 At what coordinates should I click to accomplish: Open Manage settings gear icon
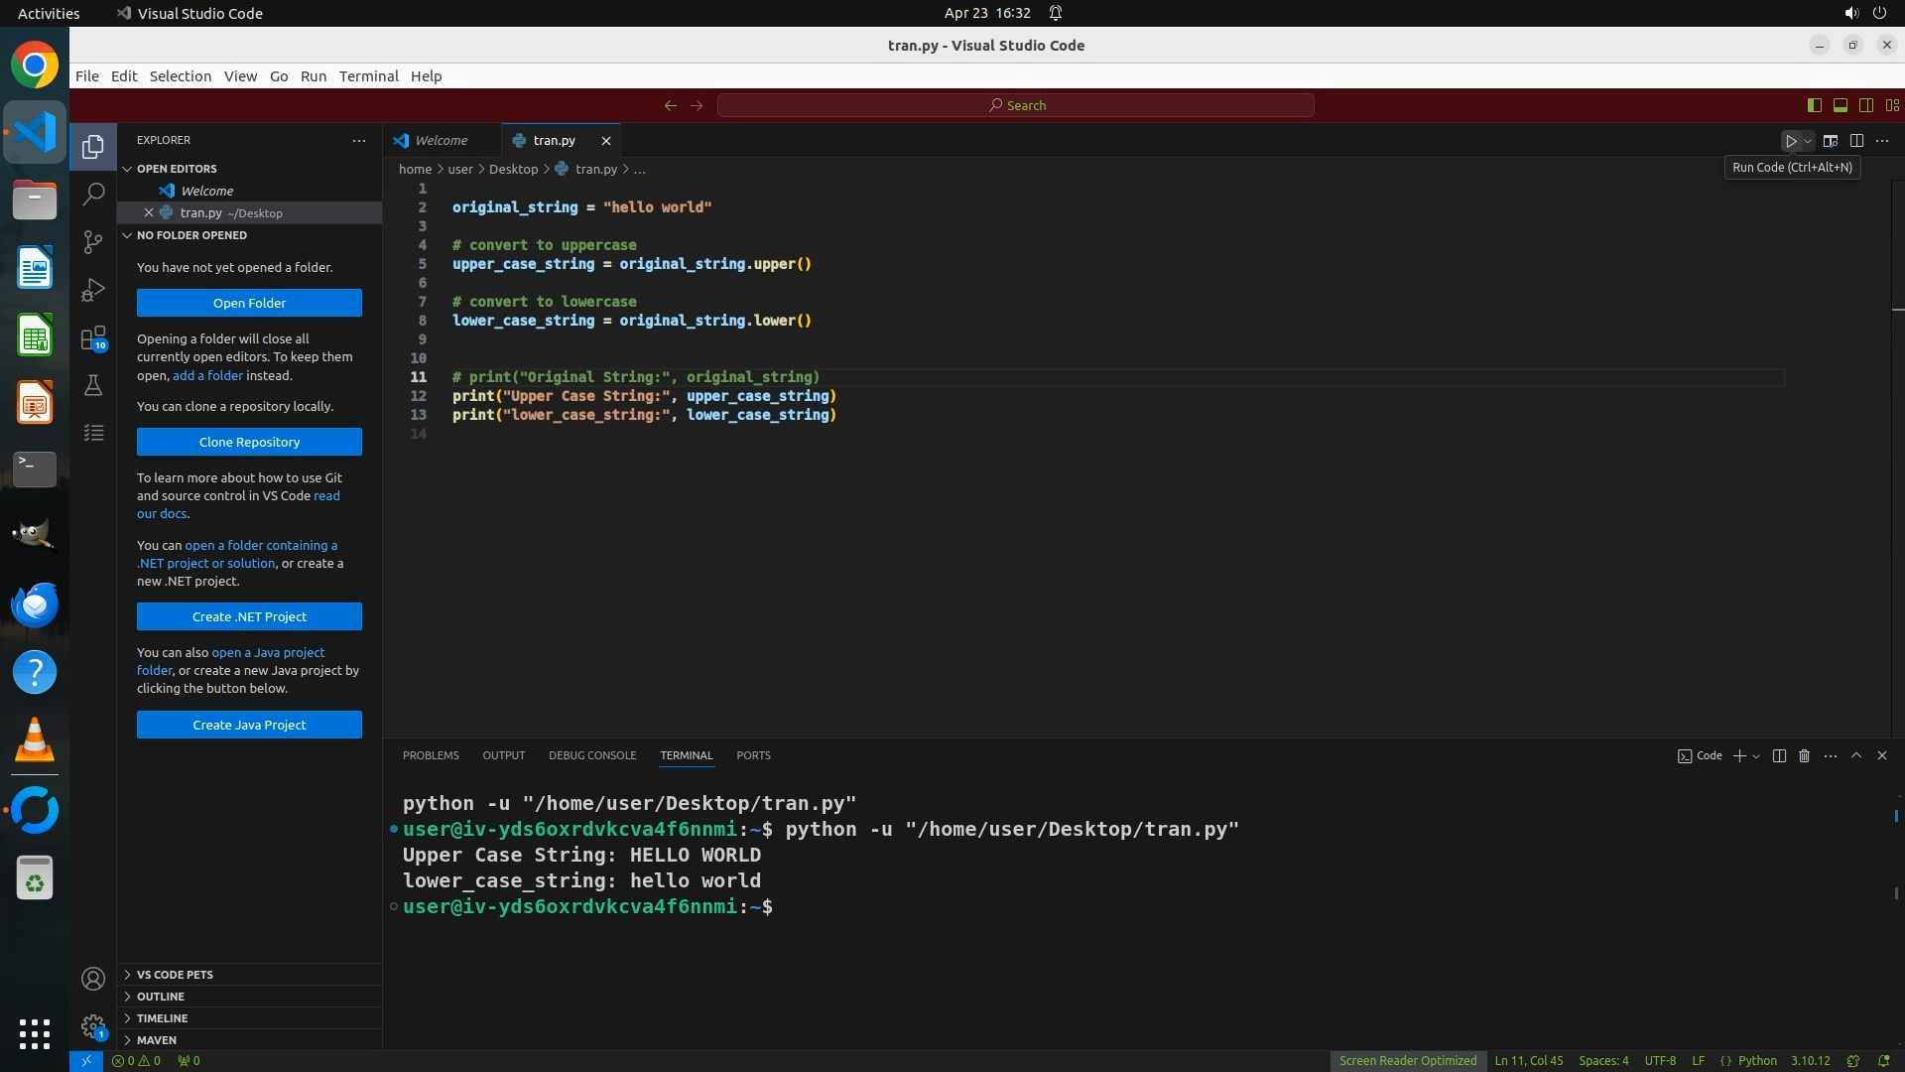[93, 1026]
